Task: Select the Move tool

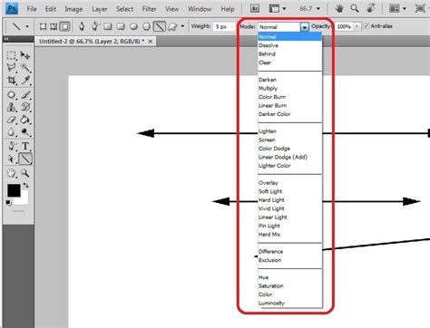Action: [25, 55]
